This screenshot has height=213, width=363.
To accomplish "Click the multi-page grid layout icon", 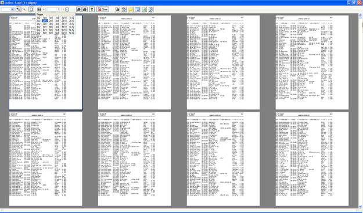I will pos(39,9).
